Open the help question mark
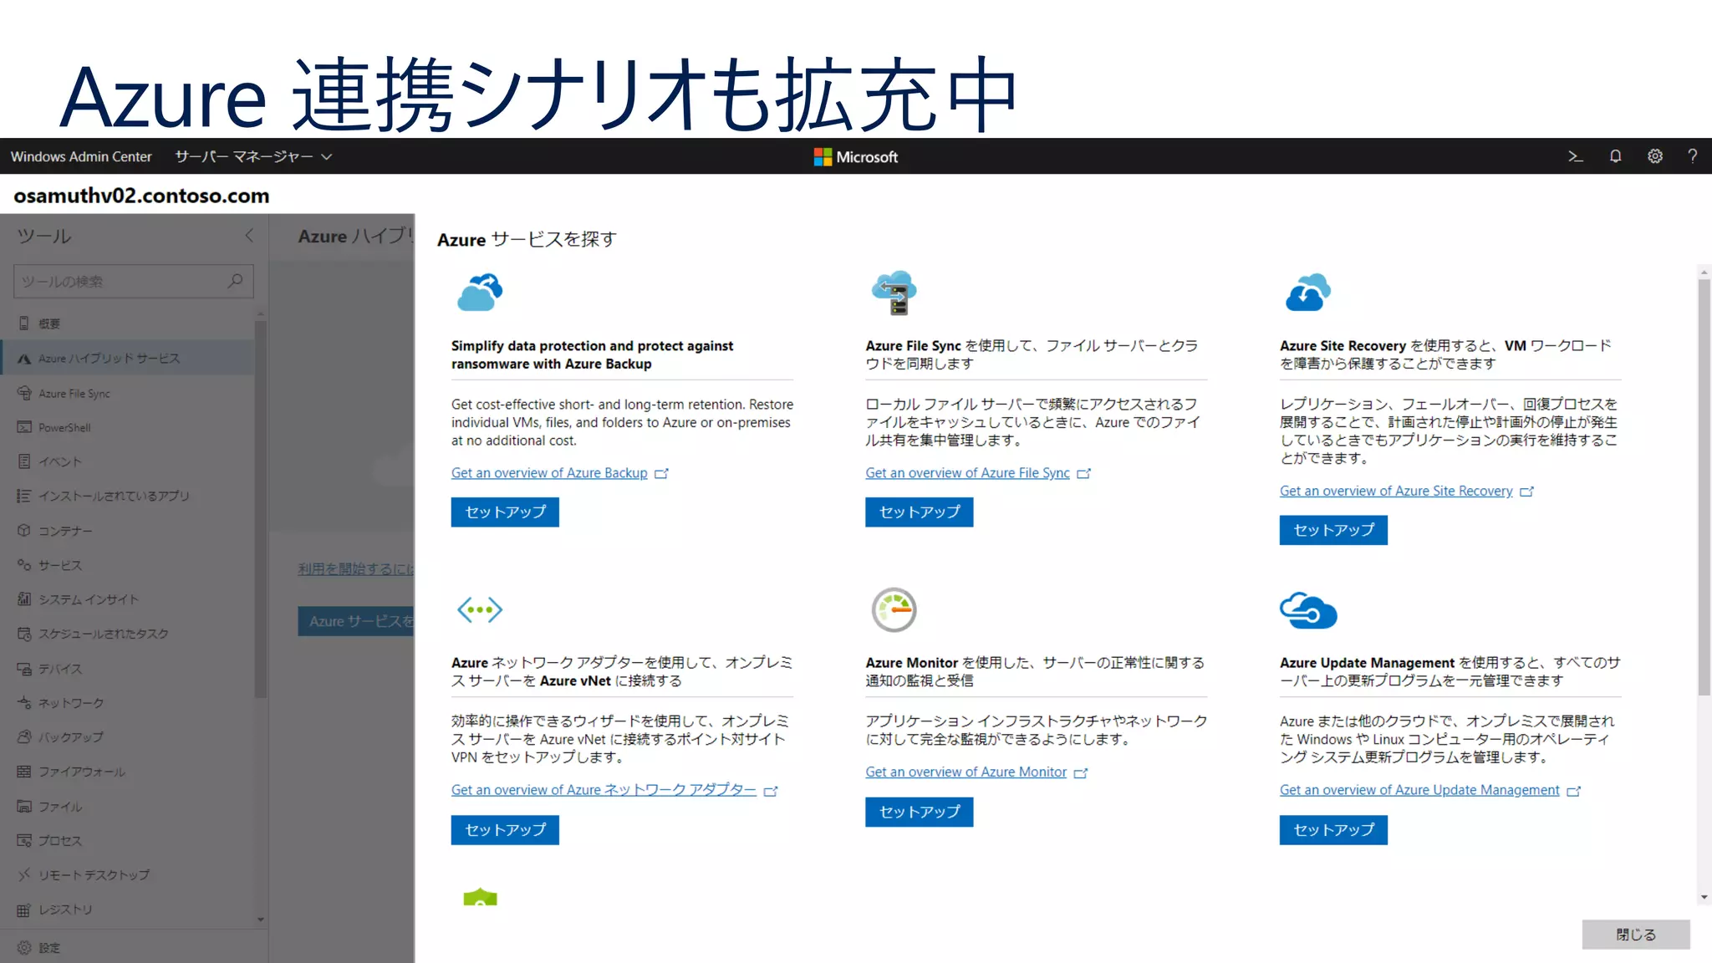1712x963 pixels. tap(1693, 156)
